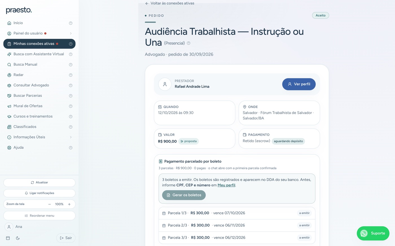This screenshot has height=246, width=395.
Task: Open help for Mural de Ofertas
Action: [x=71, y=106]
